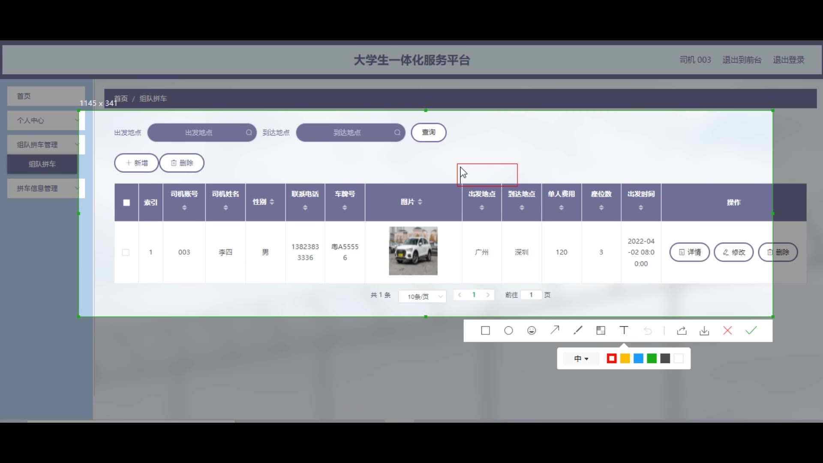The width and height of the screenshot is (823, 463).
Task: Confirm screenshot with green checkmark
Action: click(x=751, y=330)
